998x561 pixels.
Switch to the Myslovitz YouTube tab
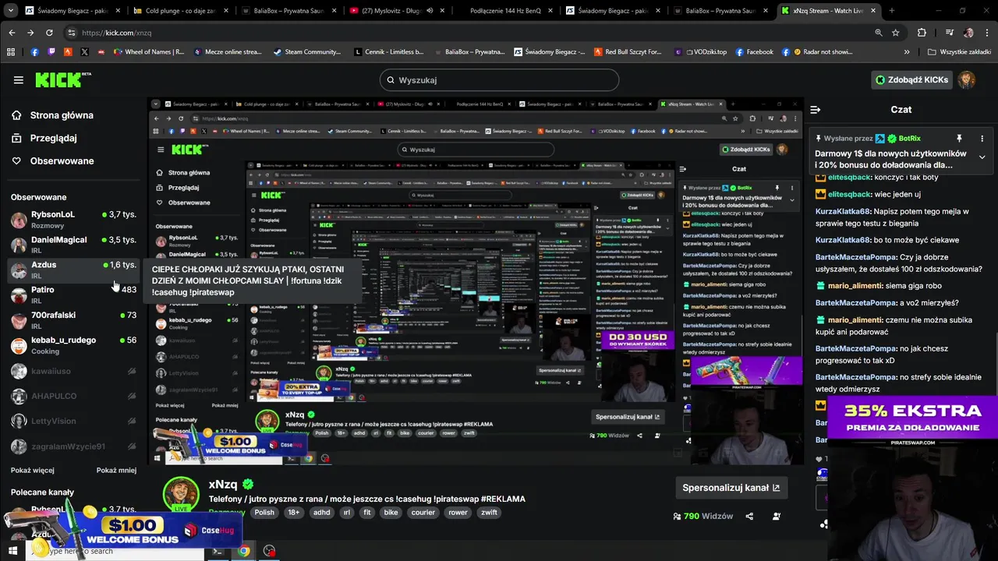pyautogui.click(x=398, y=11)
